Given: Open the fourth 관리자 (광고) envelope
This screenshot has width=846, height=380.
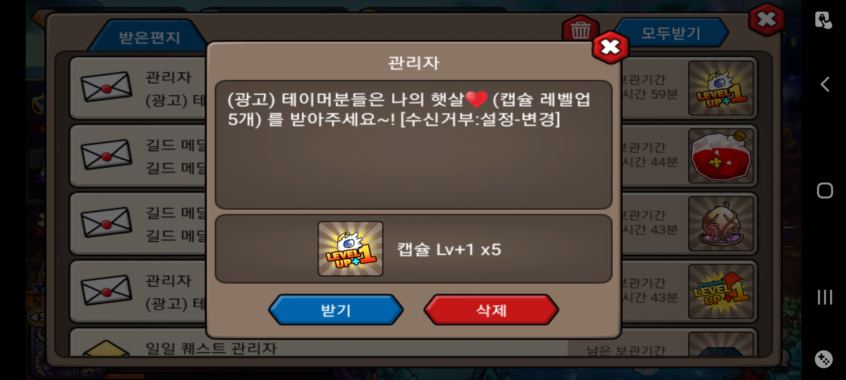Looking at the screenshot, I should (x=106, y=290).
